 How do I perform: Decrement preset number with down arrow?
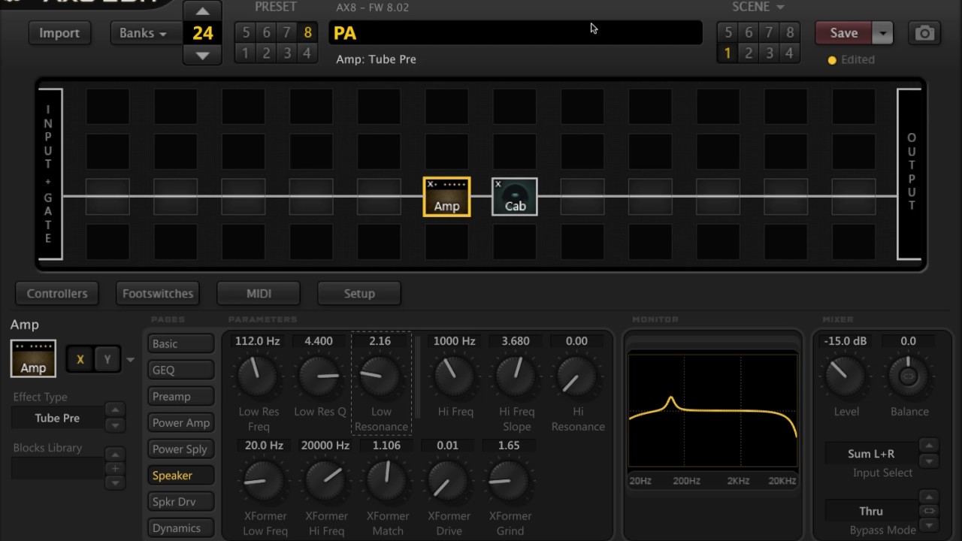click(202, 55)
